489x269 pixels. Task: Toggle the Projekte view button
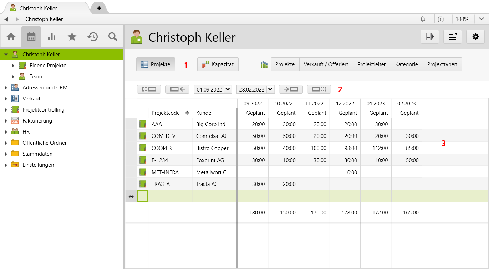[x=156, y=64]
